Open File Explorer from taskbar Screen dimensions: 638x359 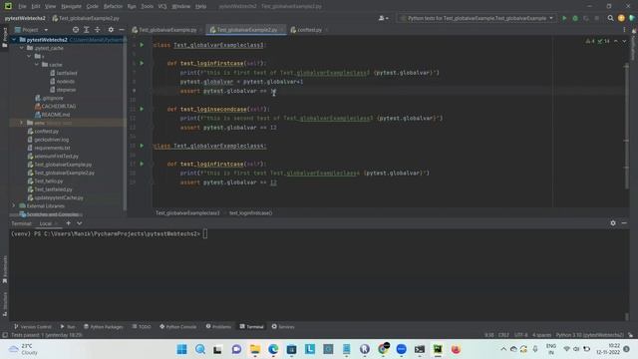[x=255, y=349]
